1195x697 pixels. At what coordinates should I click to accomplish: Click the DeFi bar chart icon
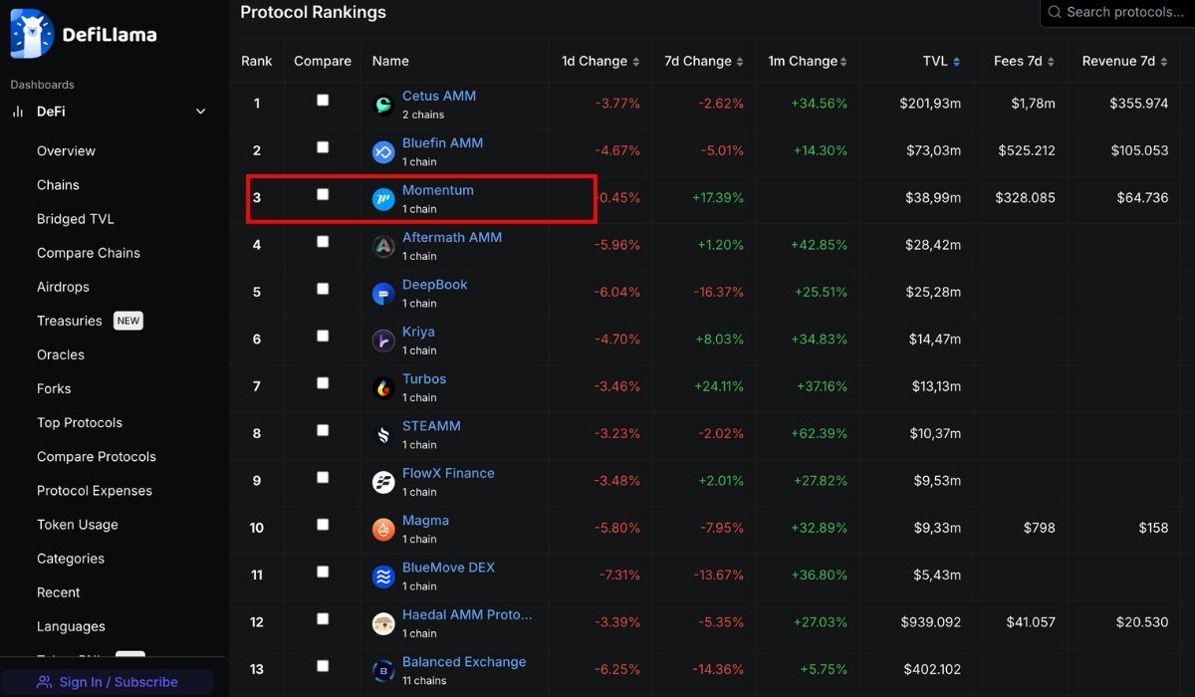pos(17,112)
